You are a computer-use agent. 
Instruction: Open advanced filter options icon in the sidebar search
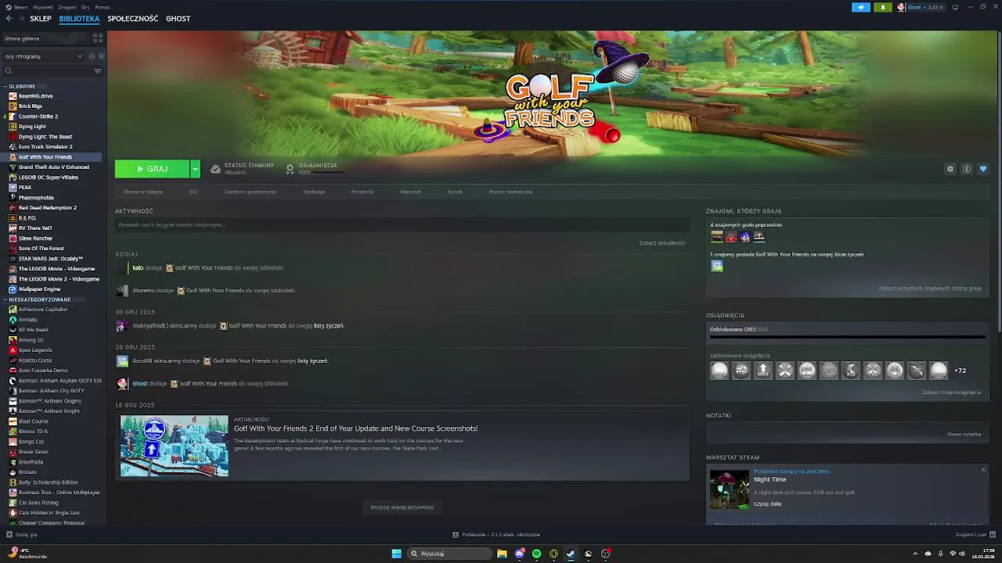pyautogui.click(x=98, y=71)
